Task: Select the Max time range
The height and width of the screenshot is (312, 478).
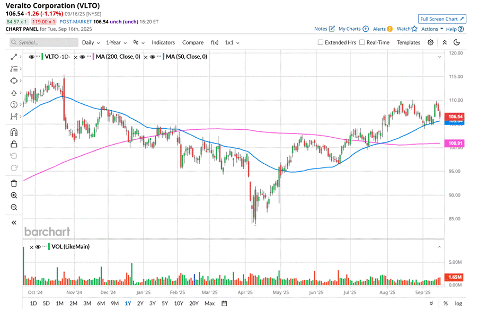Action: [210, 304]
